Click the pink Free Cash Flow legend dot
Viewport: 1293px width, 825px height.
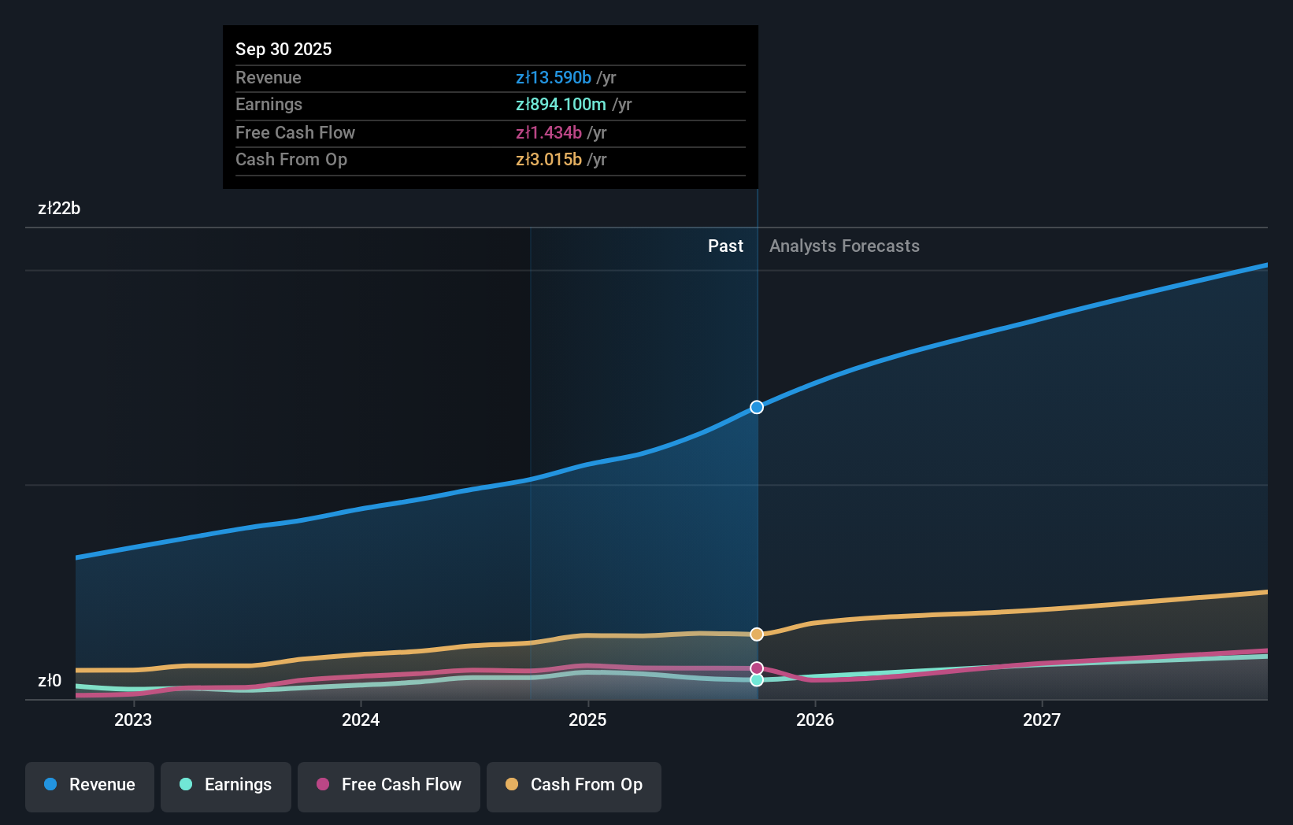[322, 784]
